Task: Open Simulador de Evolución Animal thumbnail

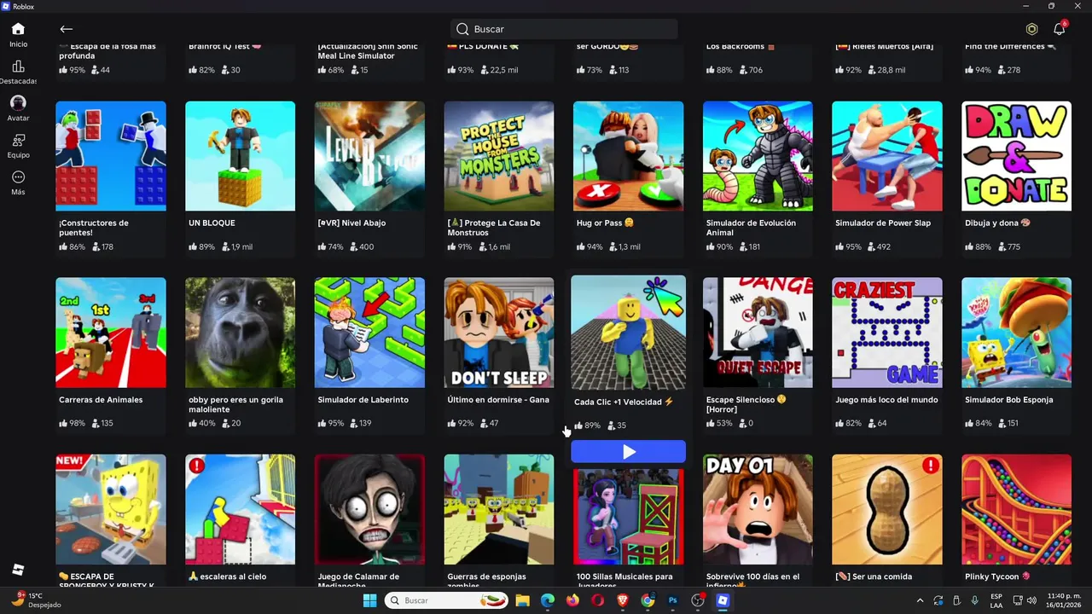Action: 758,156
